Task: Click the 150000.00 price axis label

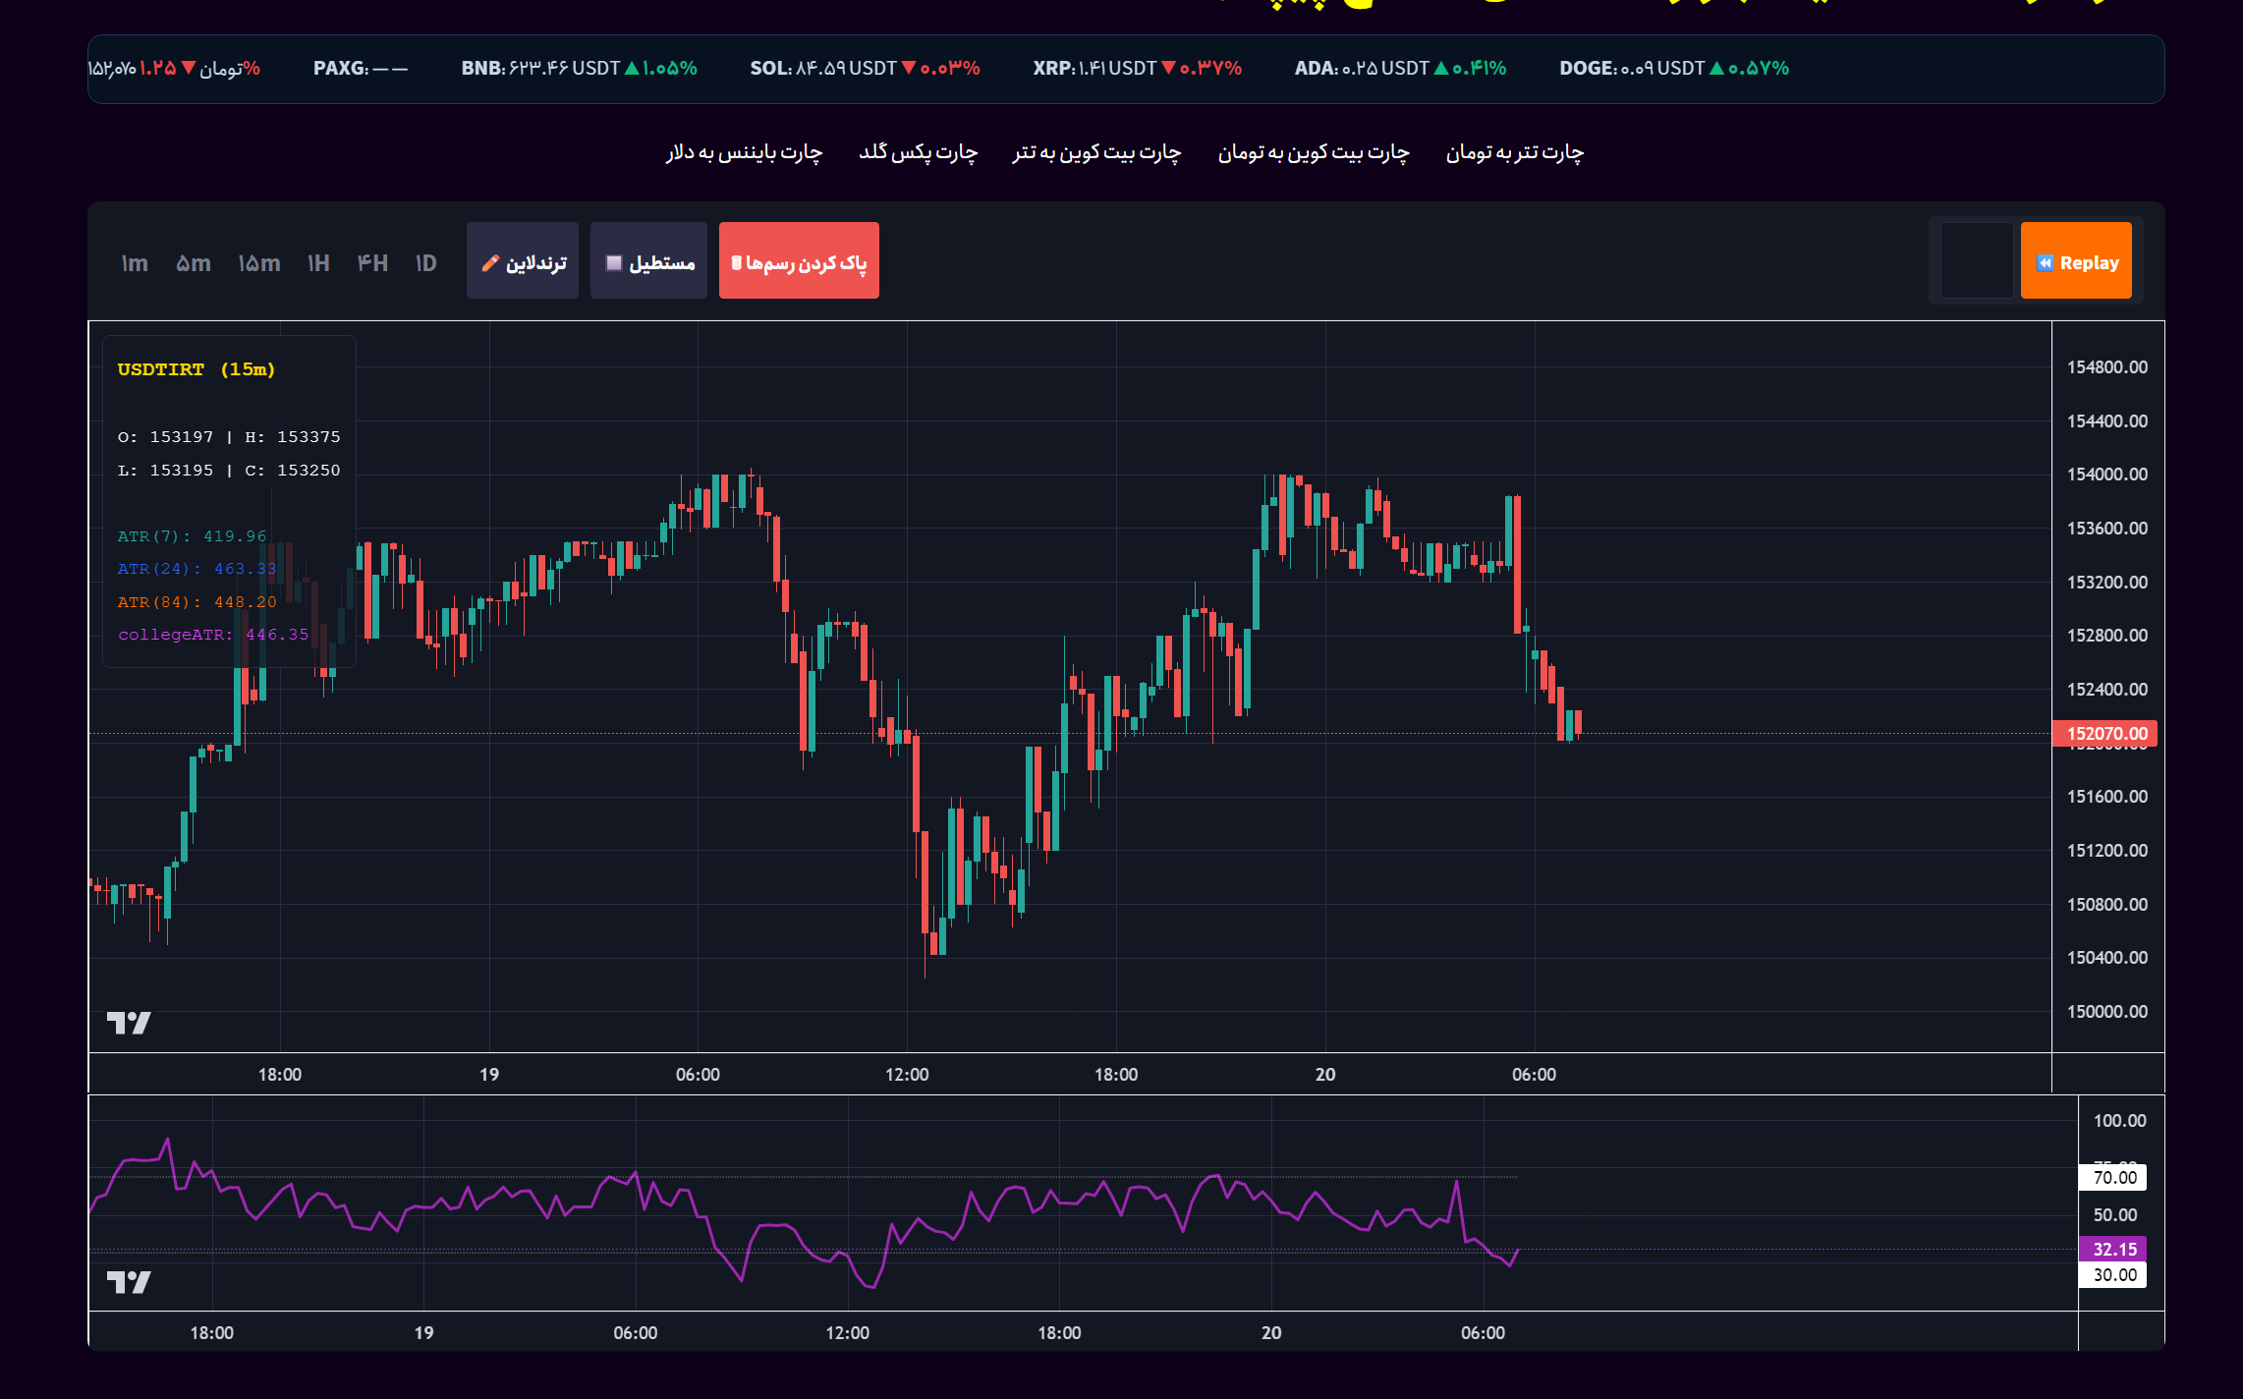Action: [x=2107, y=1012]
